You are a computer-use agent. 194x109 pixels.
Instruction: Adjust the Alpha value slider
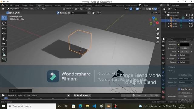tap(185, 52)
